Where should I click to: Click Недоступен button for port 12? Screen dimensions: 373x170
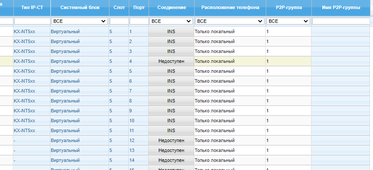(x=171, y=140)
